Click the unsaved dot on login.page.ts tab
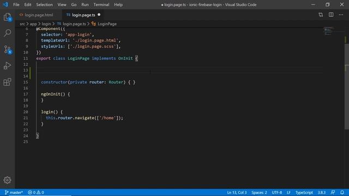The image size is (349, 196). click(99, 15)
